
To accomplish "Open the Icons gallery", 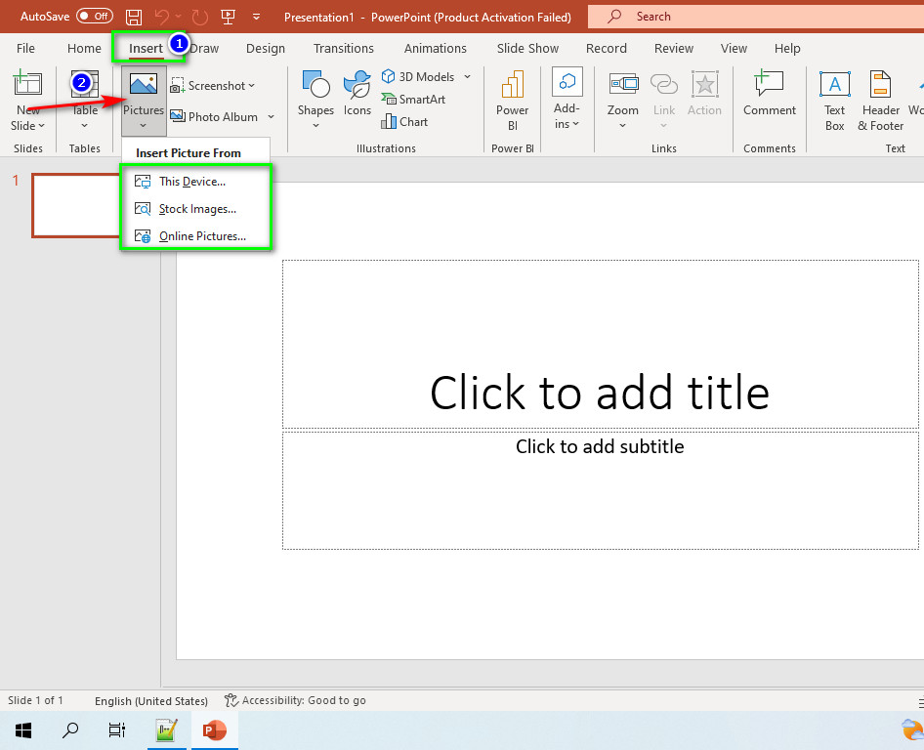I will 357,93.
